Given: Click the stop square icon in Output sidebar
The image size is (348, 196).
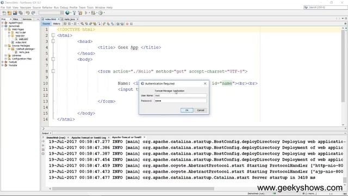Looking at the screenshot, I should [43, 150].
